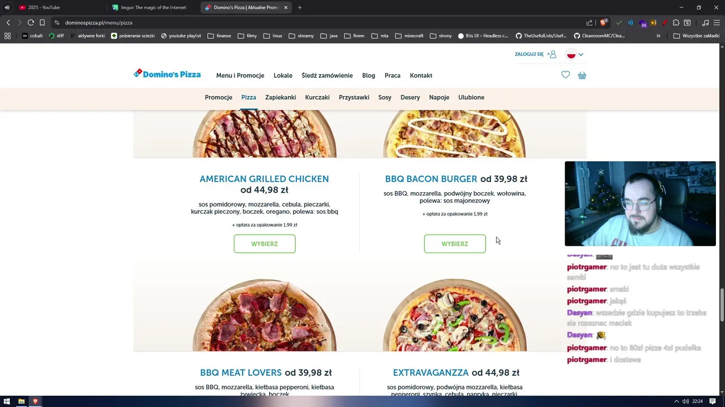The width and height of the screenshot is (725, 407).
Task: Open the Menu i Promocje link
Action: (240, 75)
